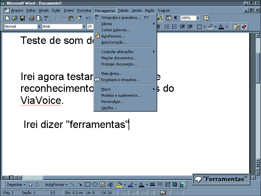Toggle bulleted list formatting
The height and width of the screenshot is (196, 261).
click(174, 27)
